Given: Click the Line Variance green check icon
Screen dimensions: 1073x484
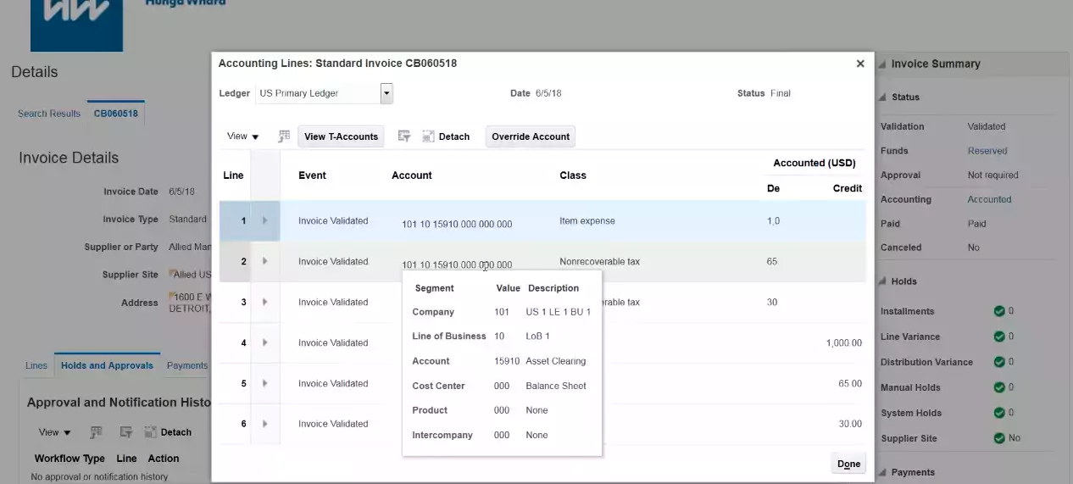Looking at the screenshot, I should [x=999, y=337].
